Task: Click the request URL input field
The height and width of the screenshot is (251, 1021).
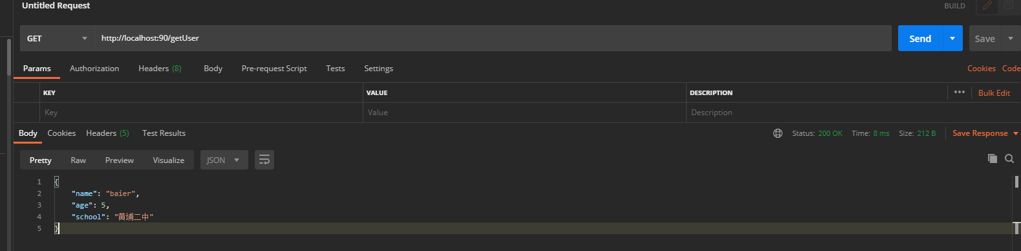Action: 493,38
